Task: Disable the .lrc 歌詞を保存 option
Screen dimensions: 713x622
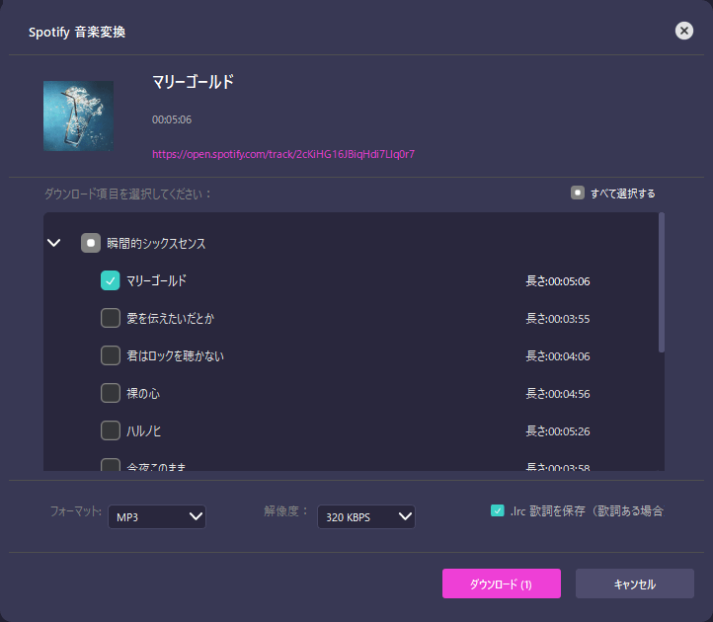Action: click(498, 510)
